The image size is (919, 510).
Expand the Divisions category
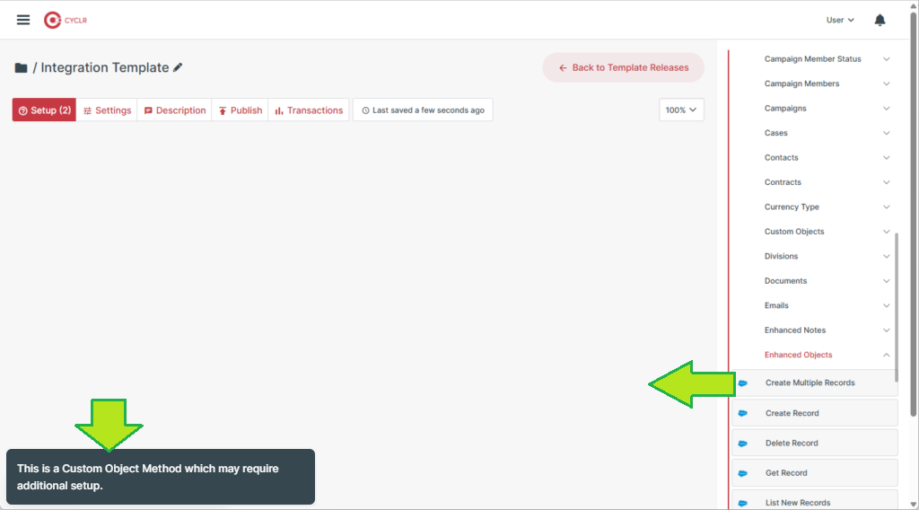(827, 256)
